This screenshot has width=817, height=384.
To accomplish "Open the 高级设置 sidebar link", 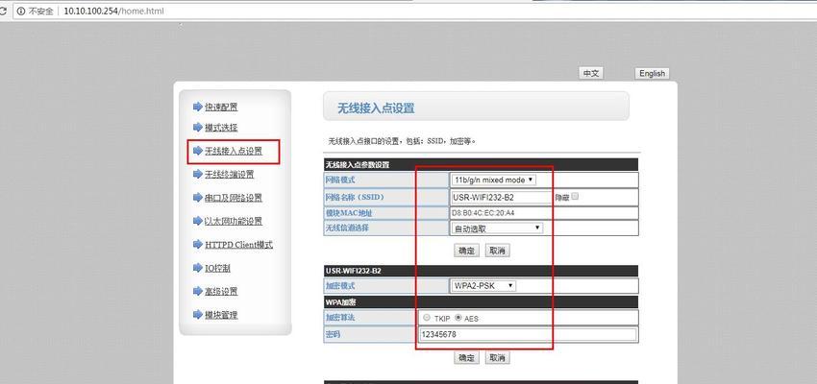I will [221, 292].
